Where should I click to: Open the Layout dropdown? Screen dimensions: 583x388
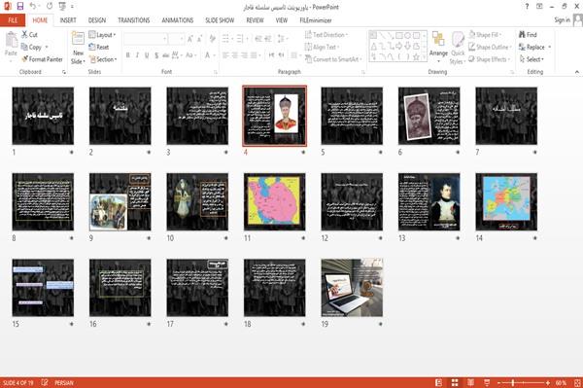pyautogui.click(x=102, y=35)
